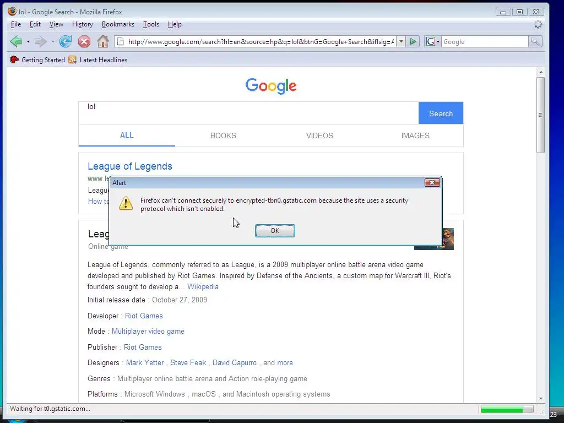The height and width of the screenshot is (423, 564).
Task: Click 'Waiting for t0.gstatic.com...' status text
Action: click(x=50, y=409)
